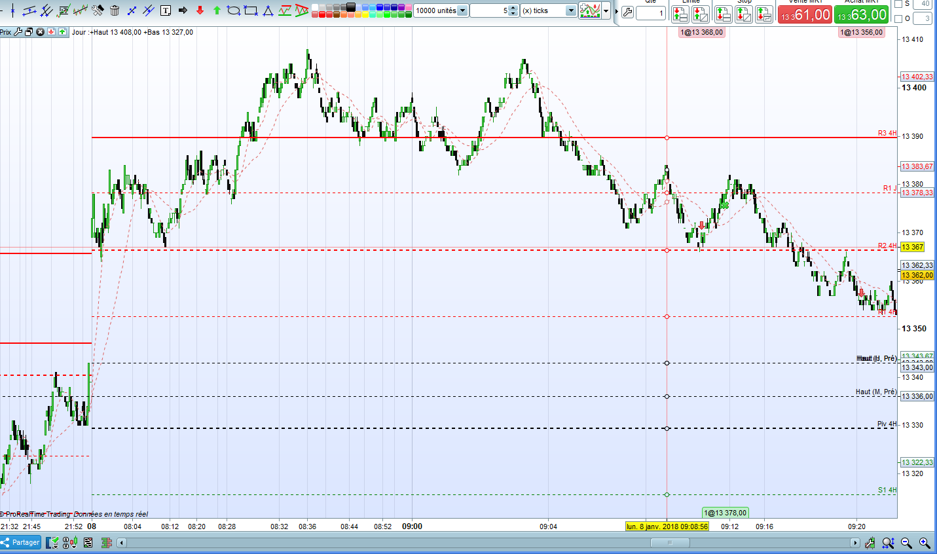
Task: Select the triangle drawing tool
Action: [x=268, y=10]
